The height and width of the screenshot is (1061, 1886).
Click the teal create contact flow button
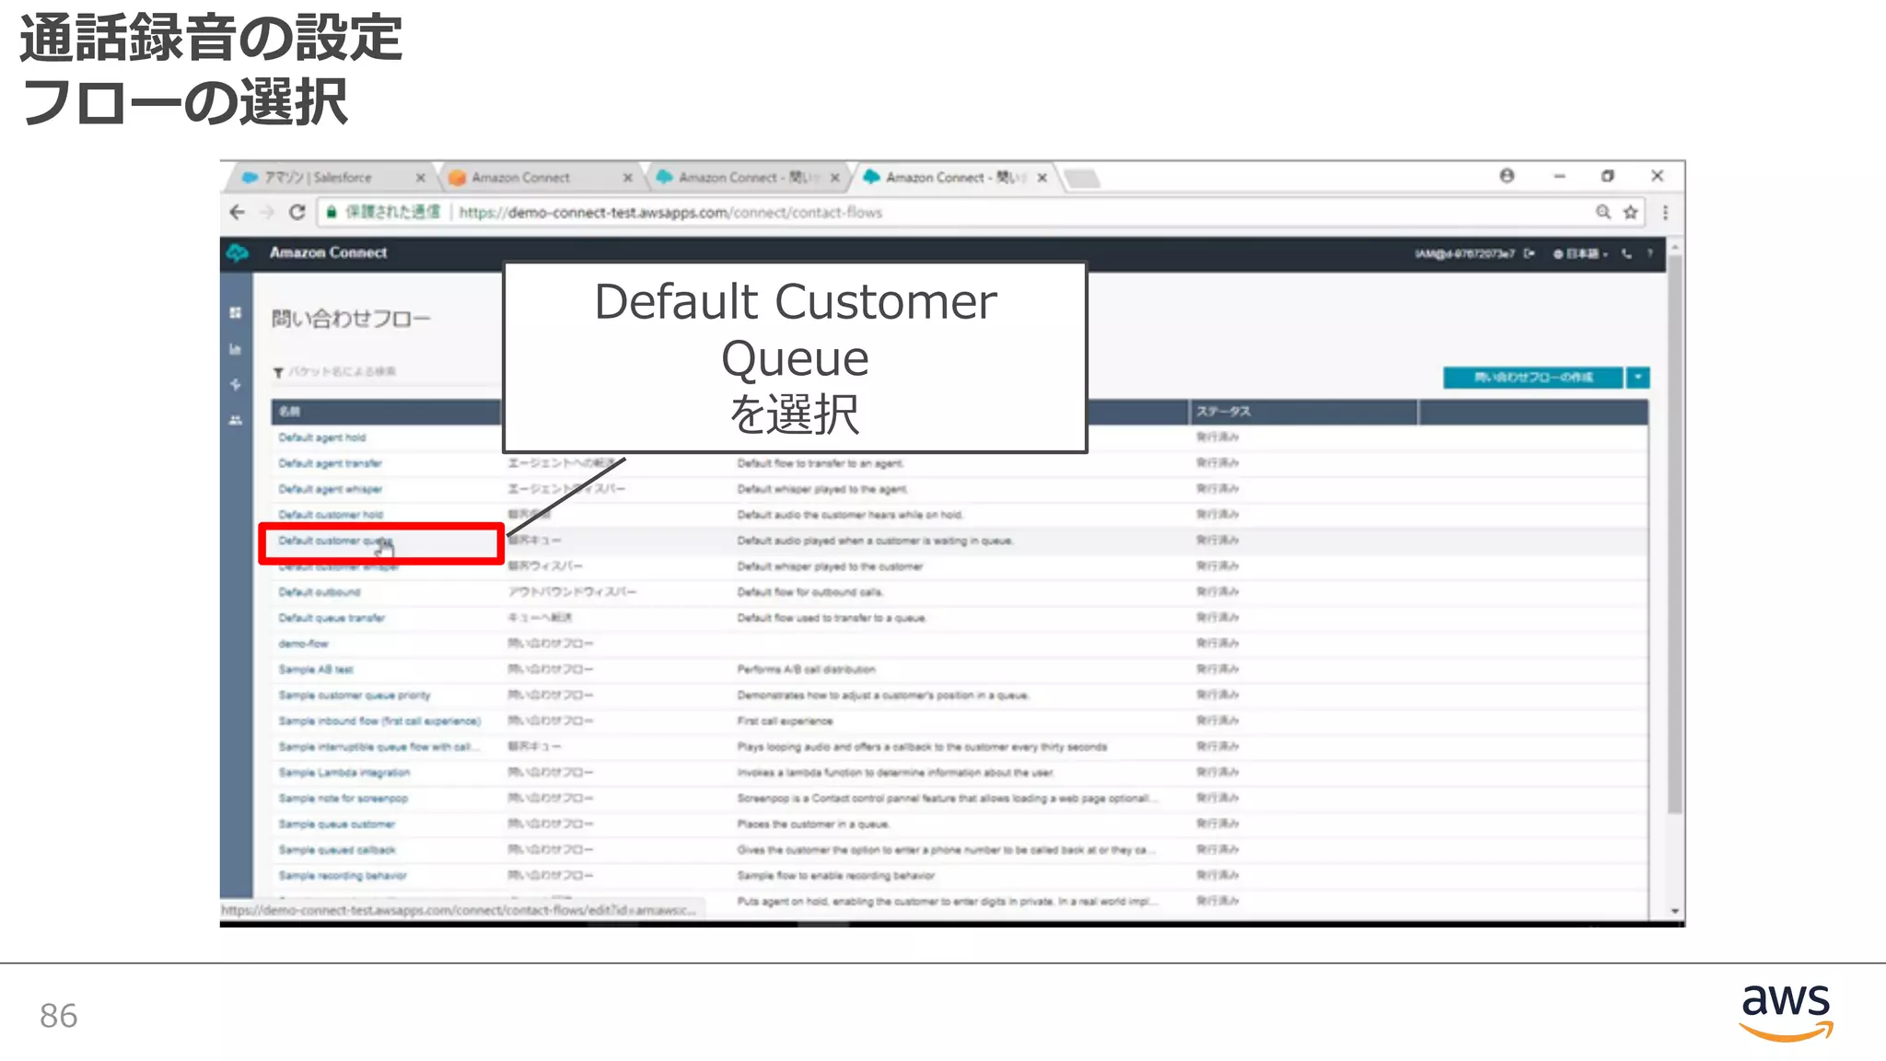coord(1532,378)
